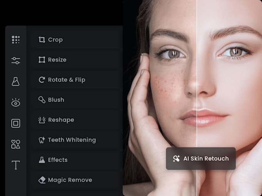Screen dimensions: 262x196
Task: Choose the Rotate & Flip entry
Action: (x=77, y=80)
